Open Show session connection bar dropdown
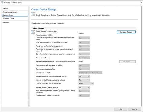Viewport: 143px width, 112px height. [84, 69]
